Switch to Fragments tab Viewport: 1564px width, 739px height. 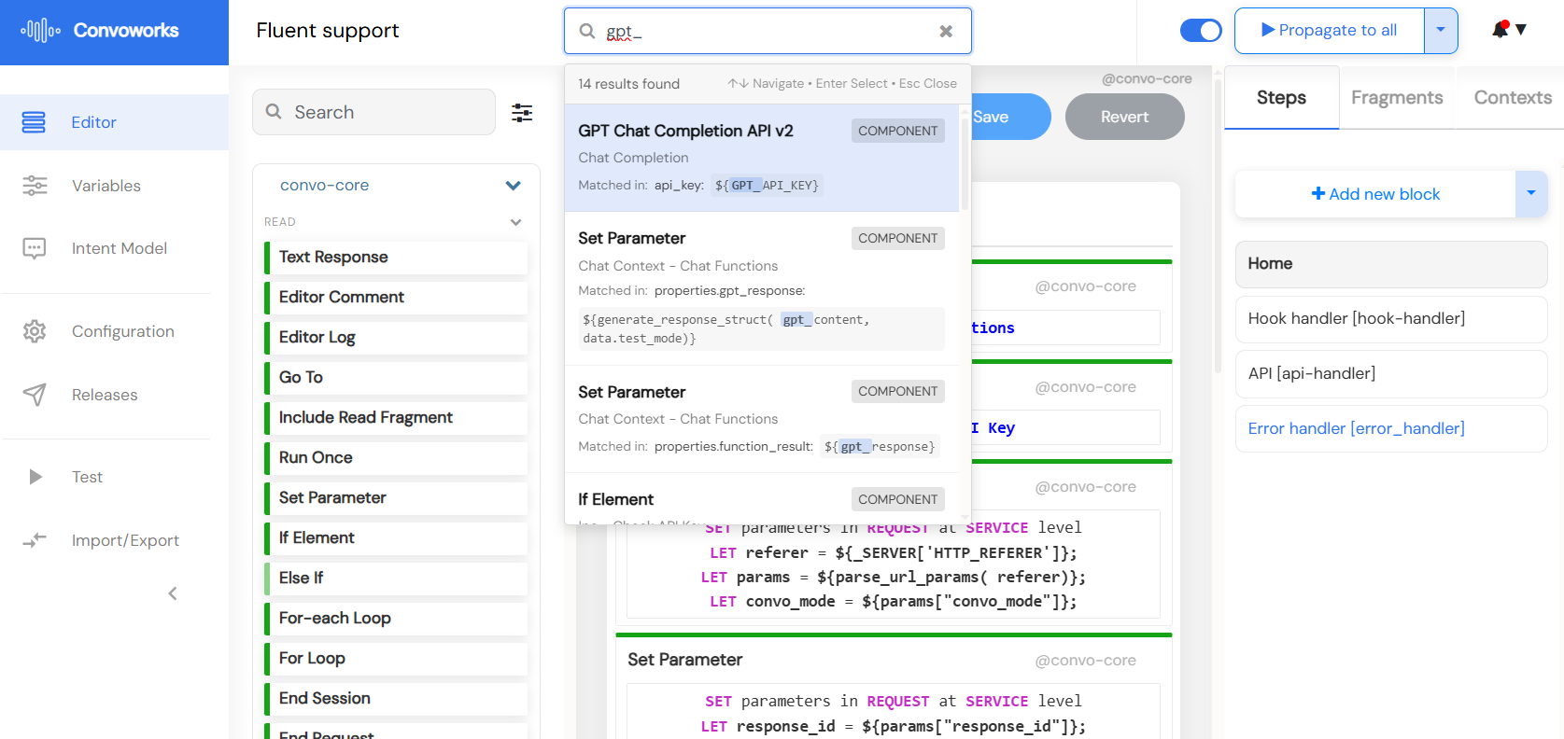1397,98
